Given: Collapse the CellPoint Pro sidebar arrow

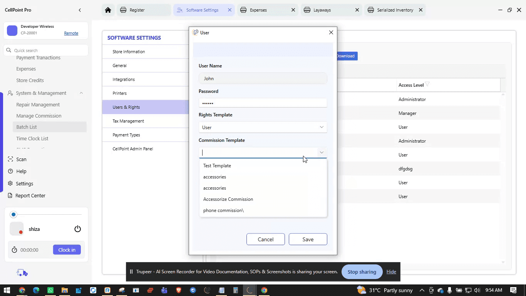Looking at the screenshot, I should click(80, 10).
